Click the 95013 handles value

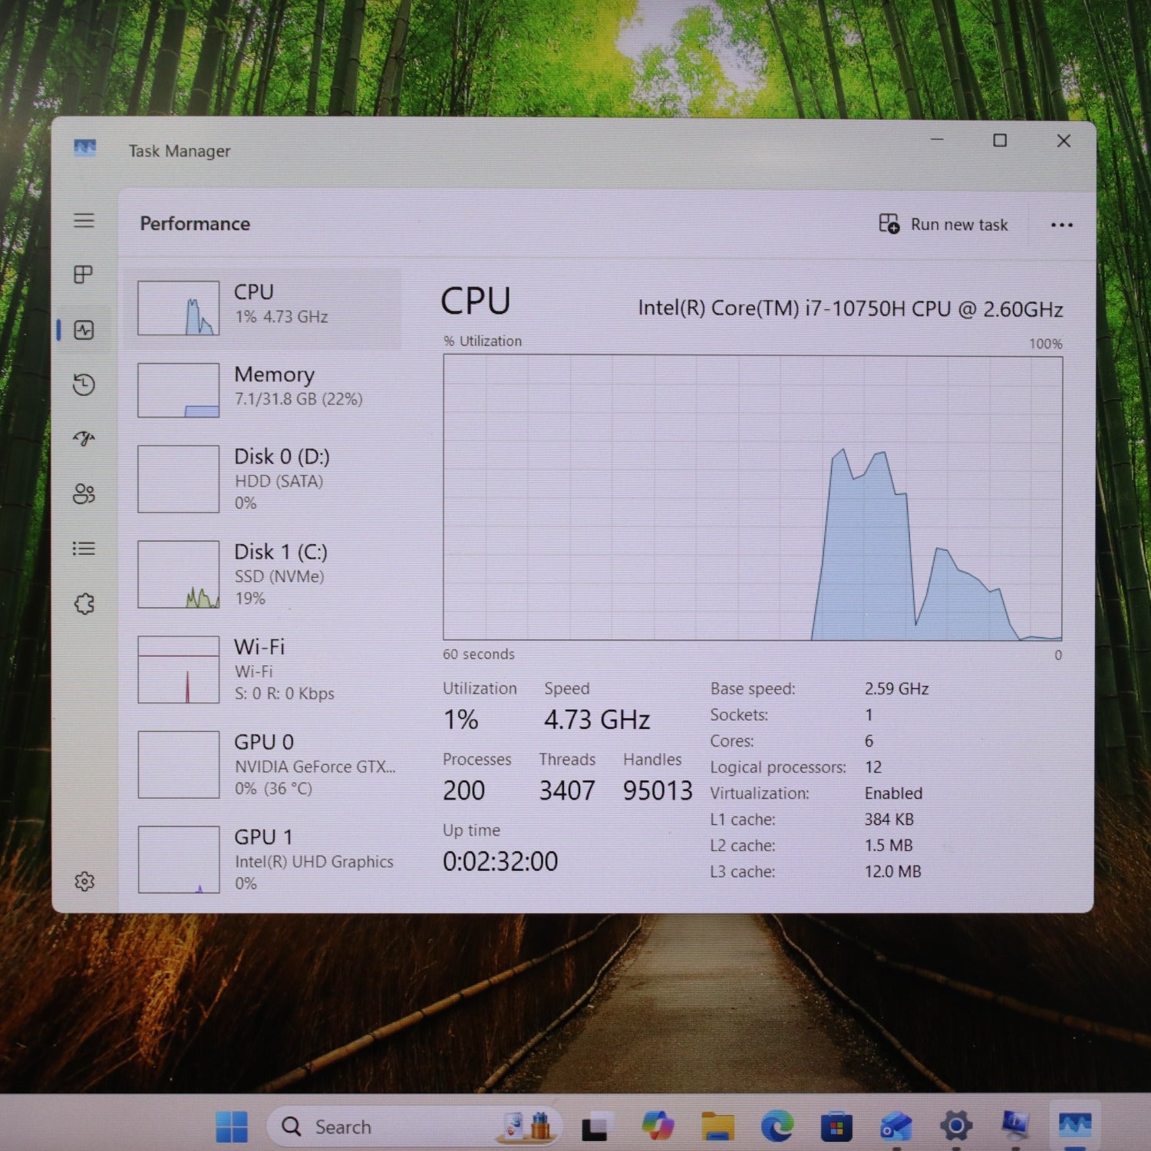tap(658, 790)
